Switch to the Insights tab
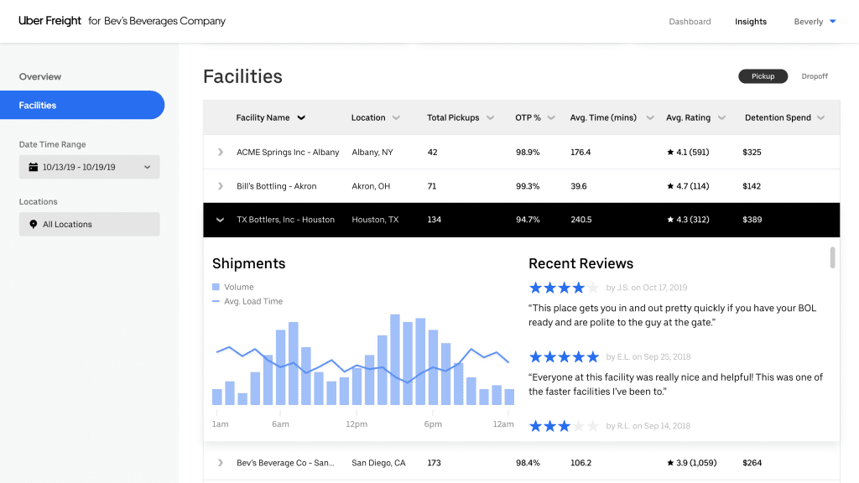This screenshot has width=859, height=483. point(750,22)
